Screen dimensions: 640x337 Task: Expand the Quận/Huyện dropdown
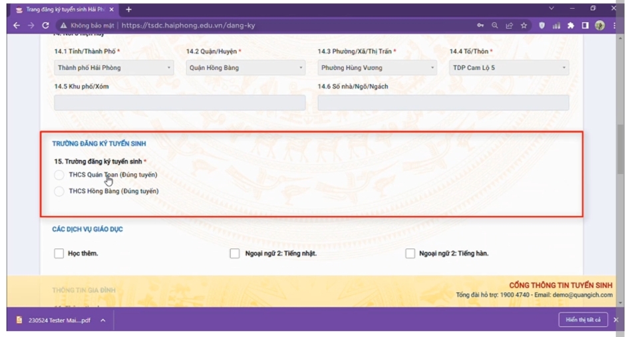(245, 68)
